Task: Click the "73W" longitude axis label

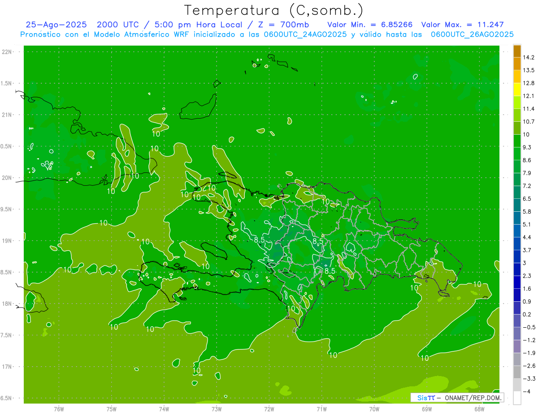Action: 217,409
